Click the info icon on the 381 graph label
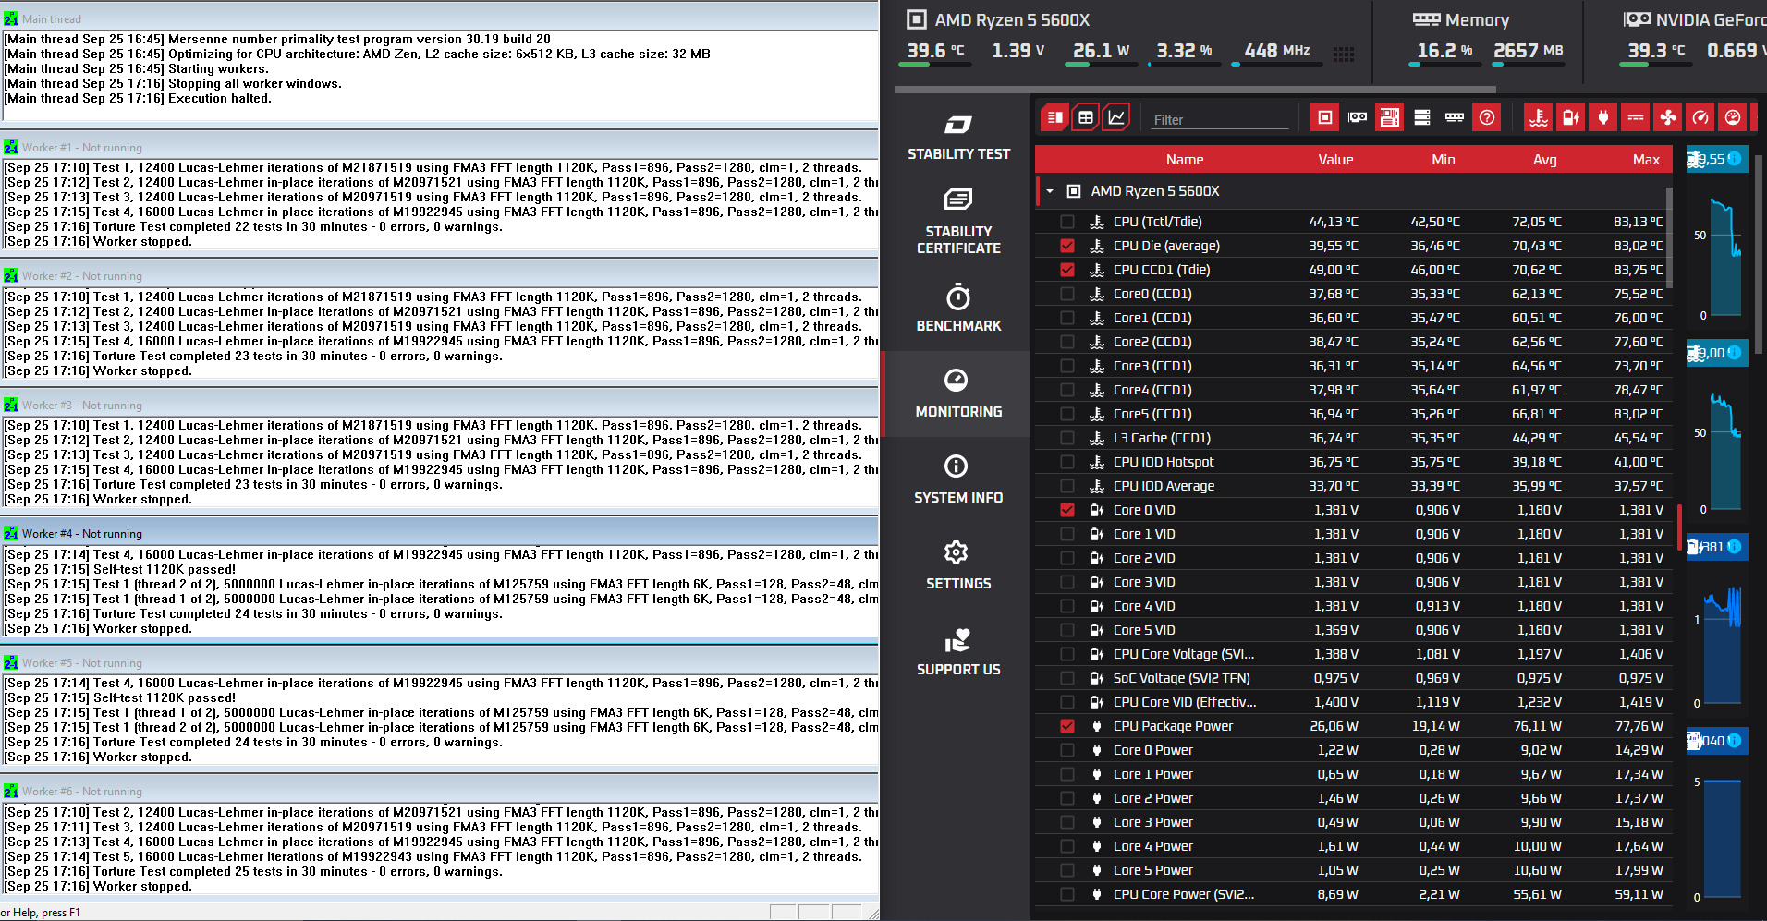Image resolution: width=1767 pixels, height=921 pixels. 1735,547
